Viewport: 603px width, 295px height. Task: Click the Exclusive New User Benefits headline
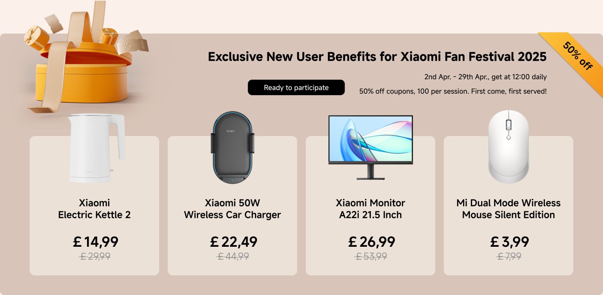pos(377,57)
